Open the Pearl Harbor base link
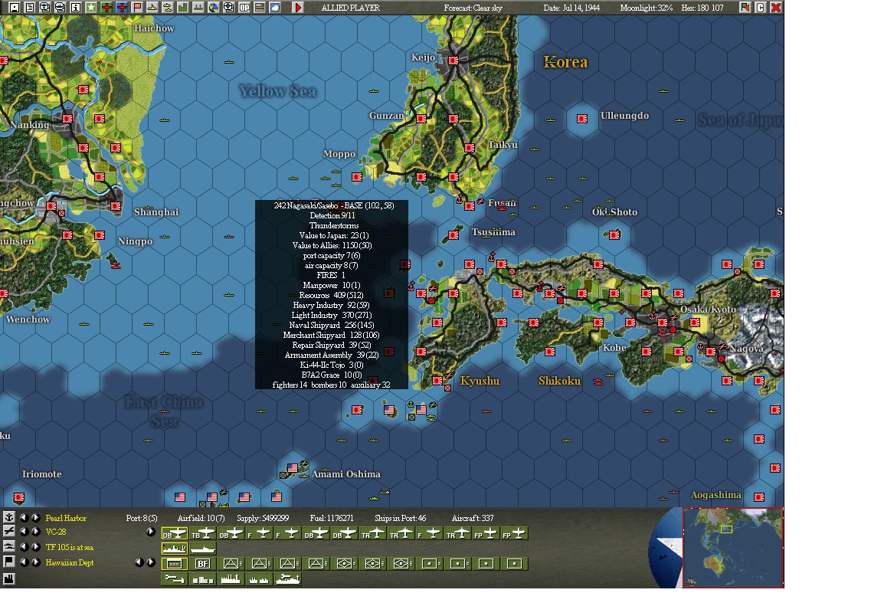 (66, 518)
